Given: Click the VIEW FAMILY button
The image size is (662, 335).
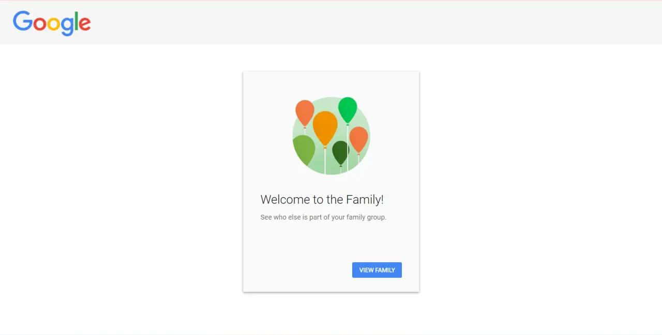Looking at the screenshot, I should click(377, 270).
